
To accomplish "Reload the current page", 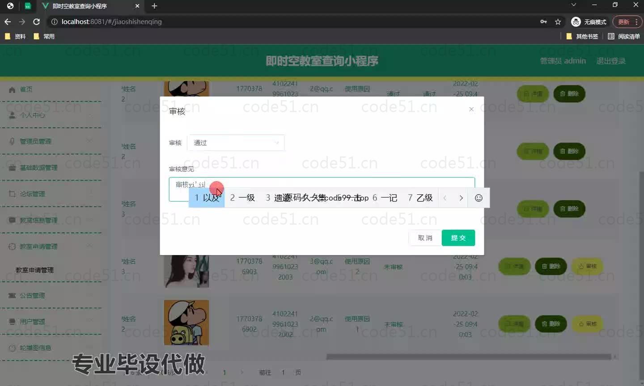I will point(37,21).
